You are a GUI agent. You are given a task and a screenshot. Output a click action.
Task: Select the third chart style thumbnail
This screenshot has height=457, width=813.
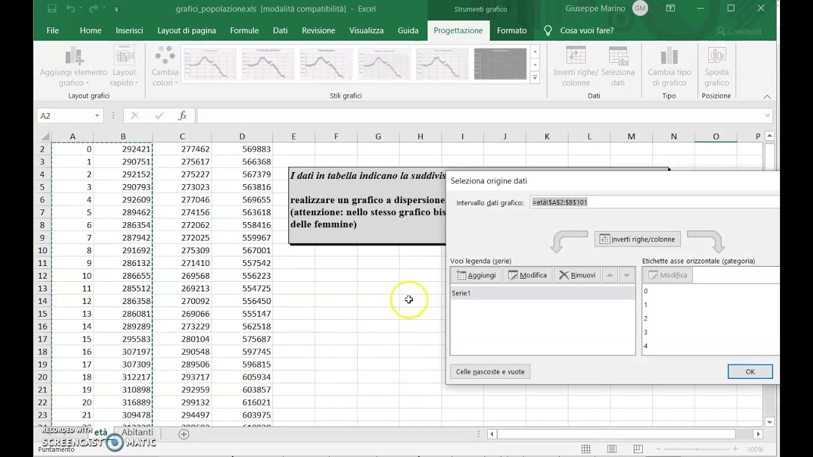click(326, 63)
